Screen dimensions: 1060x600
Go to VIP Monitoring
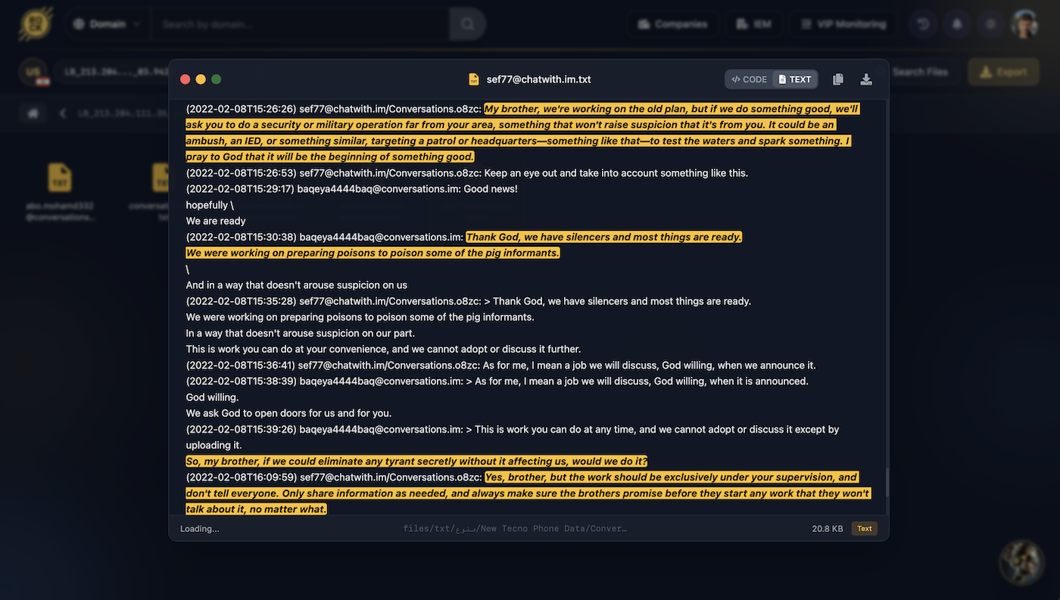[843, 23]
